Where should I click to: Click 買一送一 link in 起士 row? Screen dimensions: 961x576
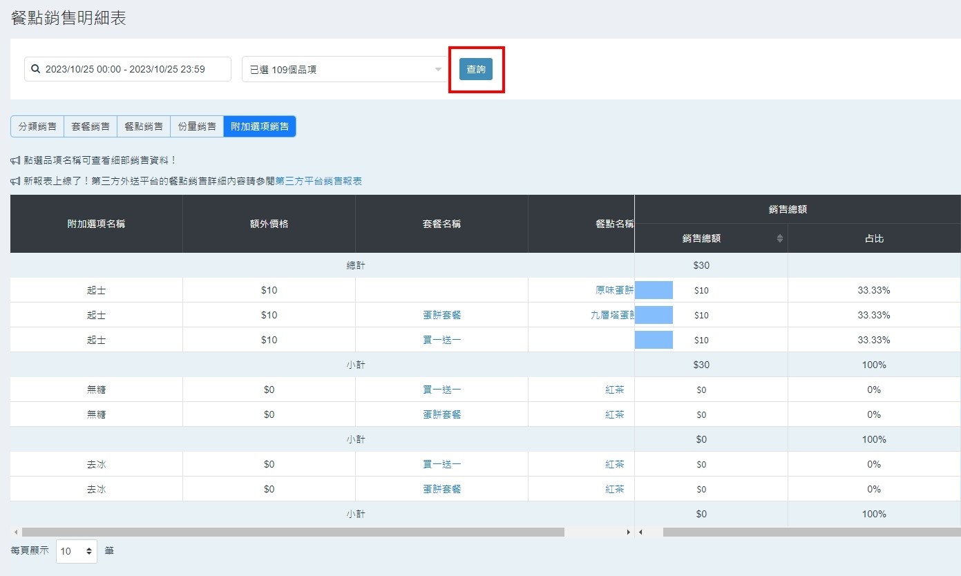click(x=441, y=340)
